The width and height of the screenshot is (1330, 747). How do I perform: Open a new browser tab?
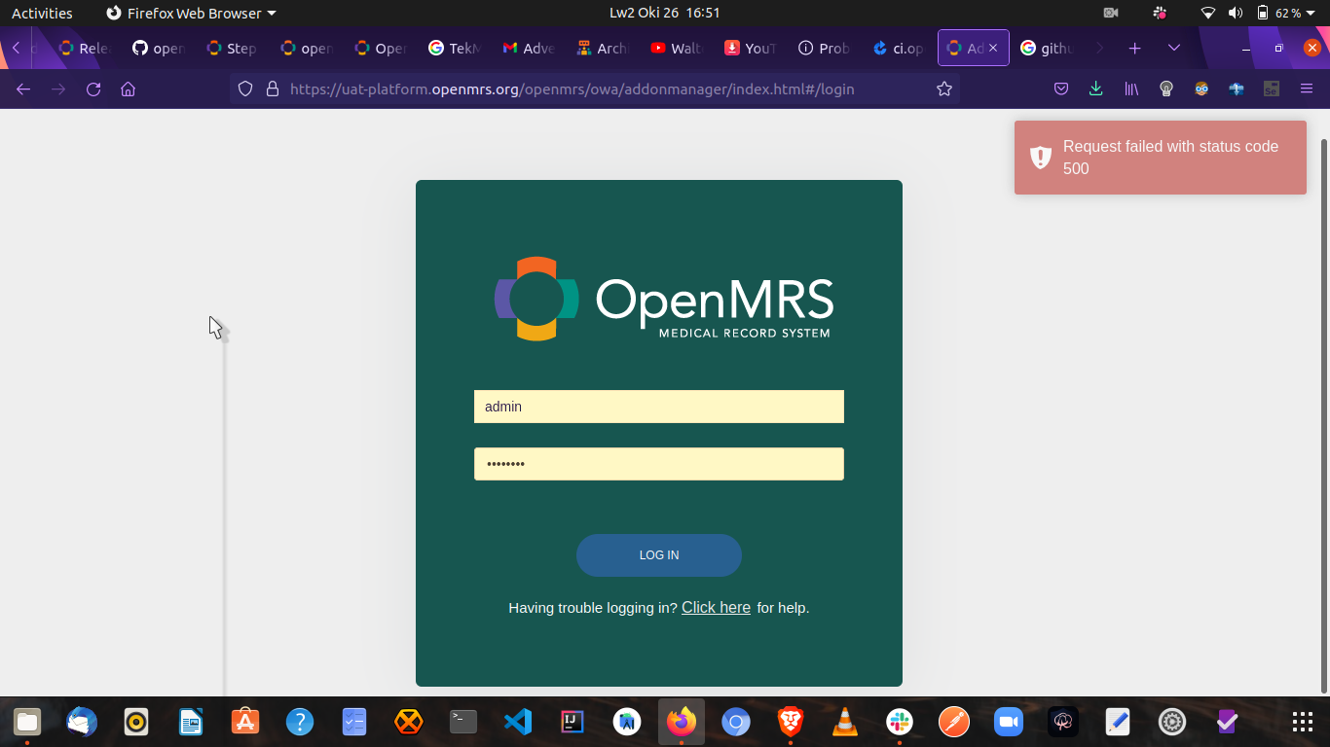point(1134,48)
